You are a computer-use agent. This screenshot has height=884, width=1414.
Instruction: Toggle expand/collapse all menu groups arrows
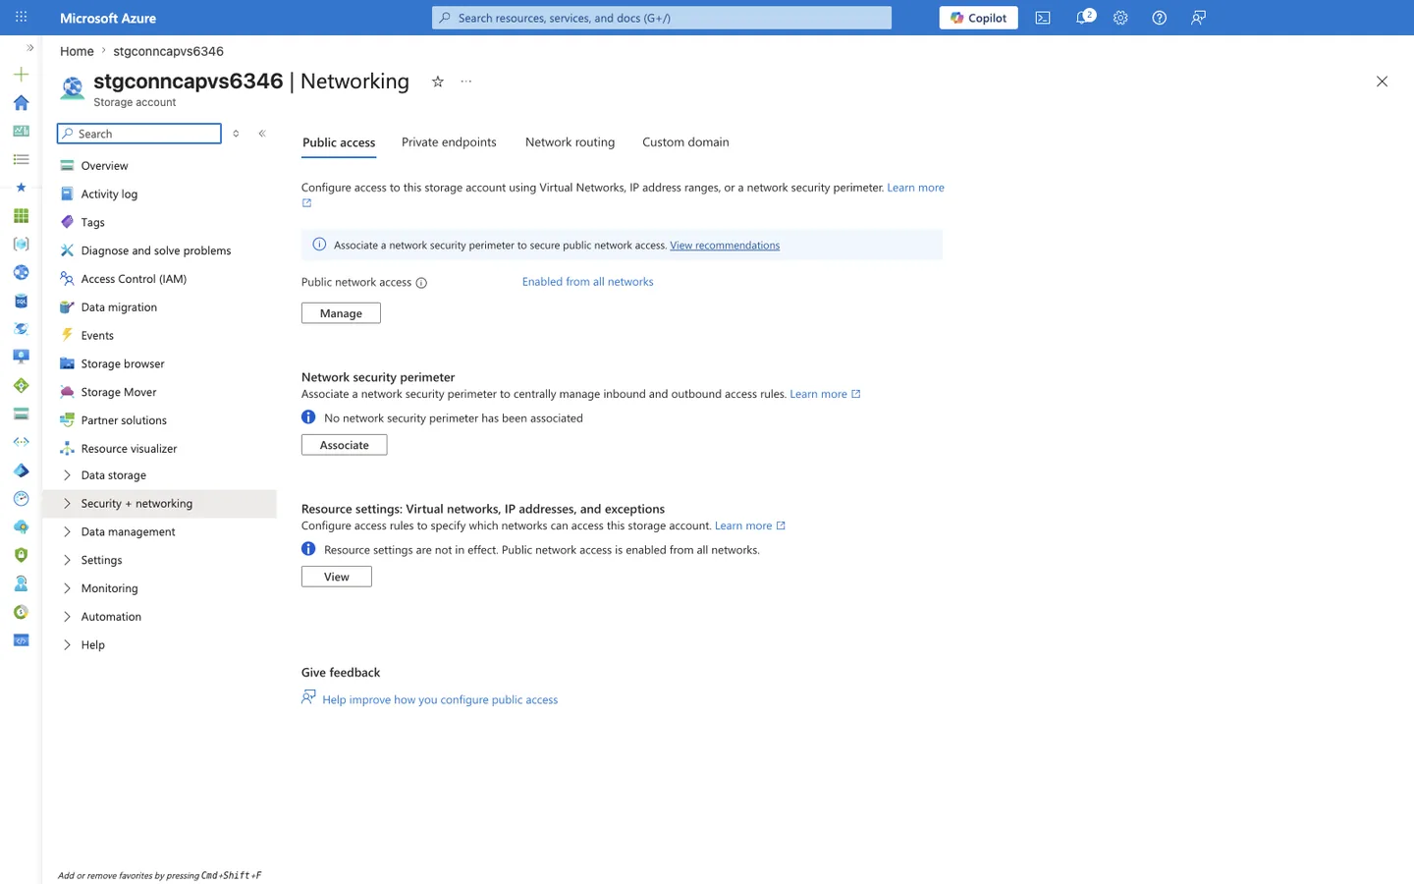tap(236, 134)
